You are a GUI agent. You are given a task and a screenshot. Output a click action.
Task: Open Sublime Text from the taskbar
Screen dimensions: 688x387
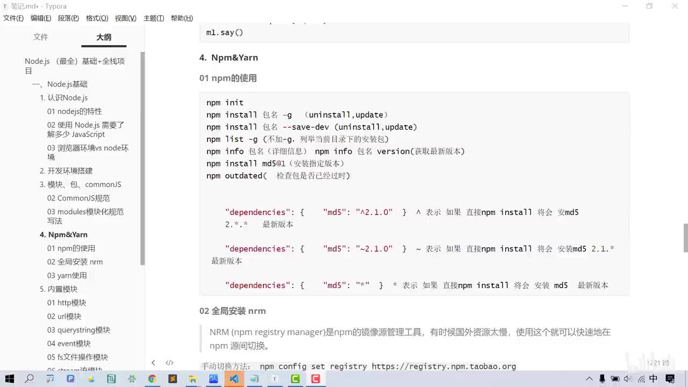pos(173,379)
